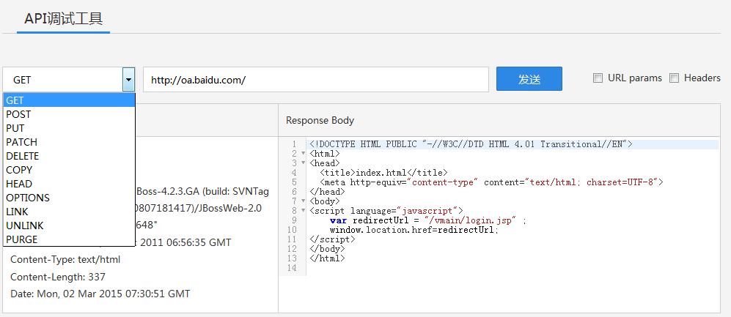
Task: Collapse the html fold arrow on line 2
Action: pyautogui.click(x=303, y=154)
